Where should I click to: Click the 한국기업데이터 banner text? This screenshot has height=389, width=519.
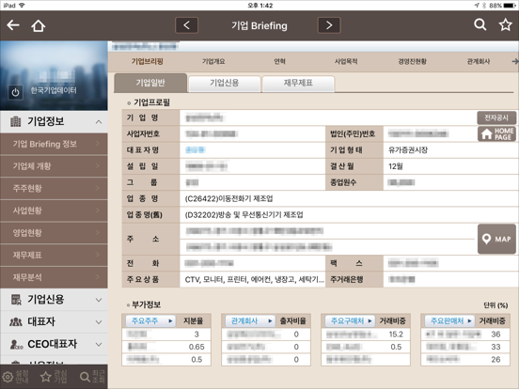coord(54,90)
